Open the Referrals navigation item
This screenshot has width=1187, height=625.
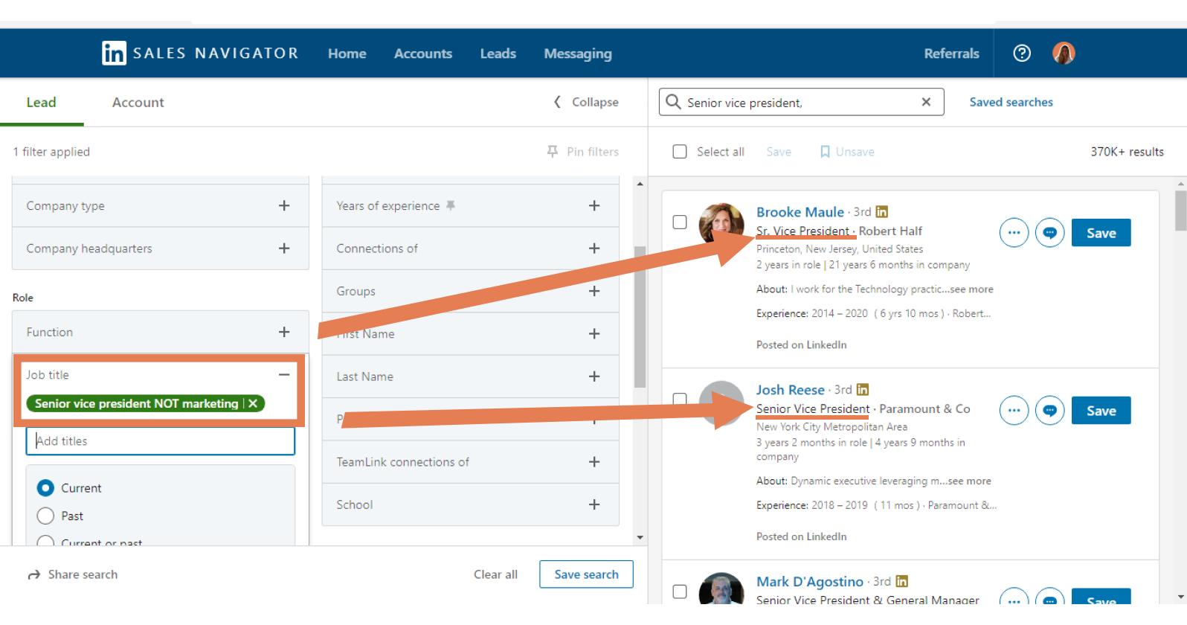(x=952, y=54)
